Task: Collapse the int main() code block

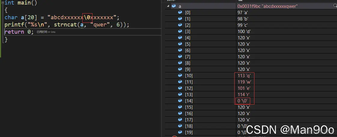Action: pos(2,3)
